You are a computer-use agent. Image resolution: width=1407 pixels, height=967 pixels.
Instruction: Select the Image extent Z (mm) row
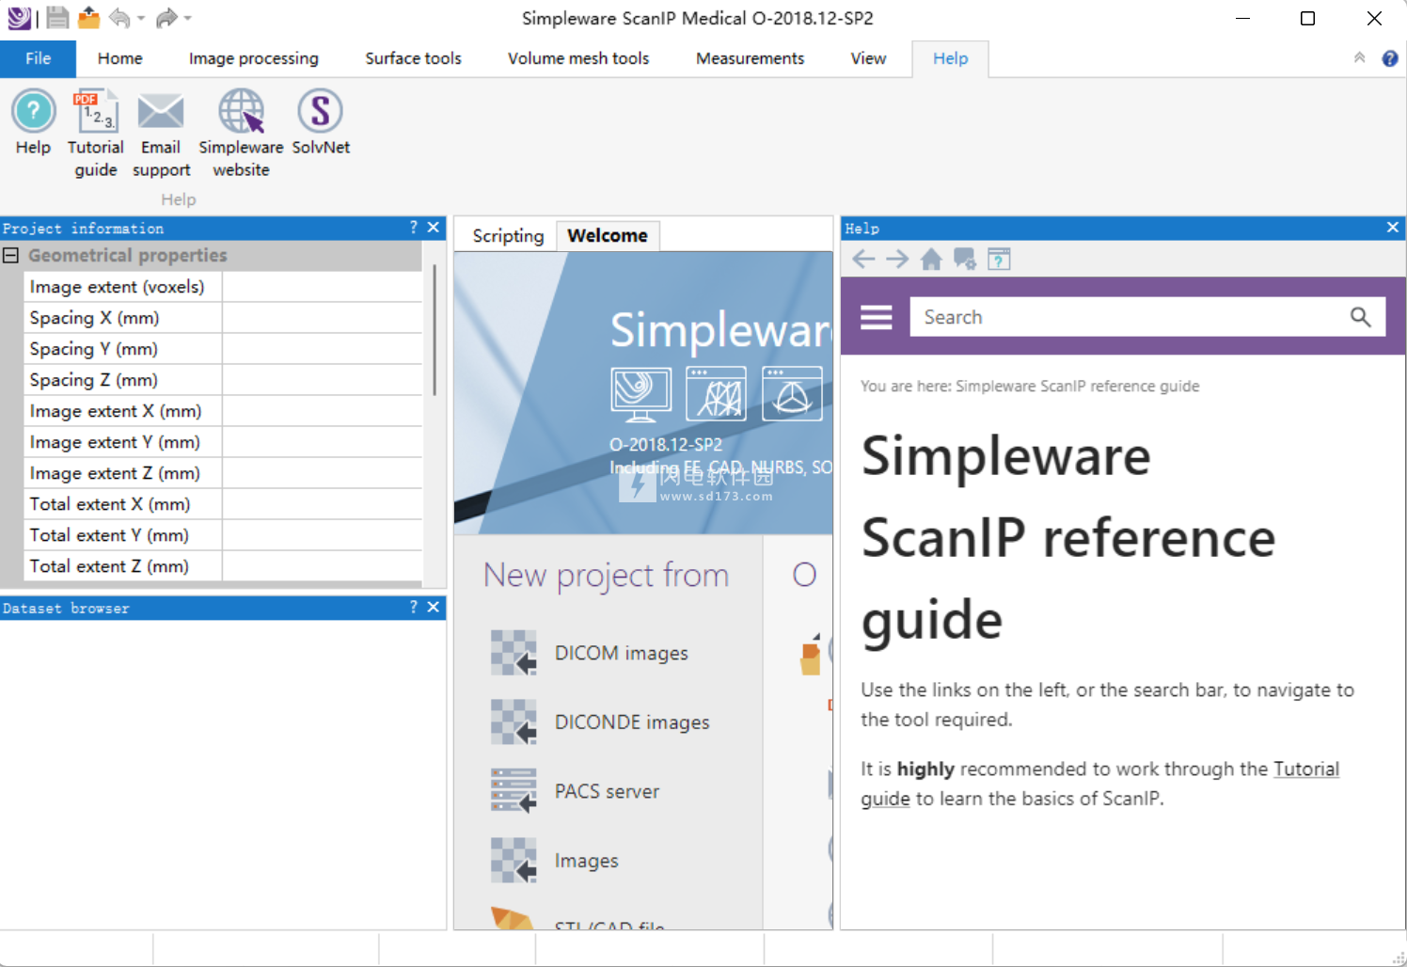pyautogui.click(x=223, y=473)
